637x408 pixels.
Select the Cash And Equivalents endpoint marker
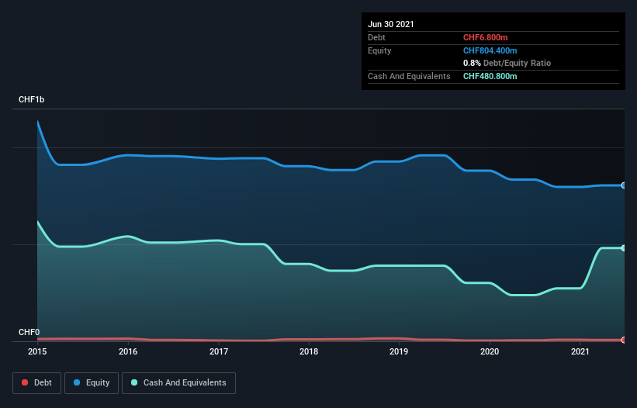[624, 248]
